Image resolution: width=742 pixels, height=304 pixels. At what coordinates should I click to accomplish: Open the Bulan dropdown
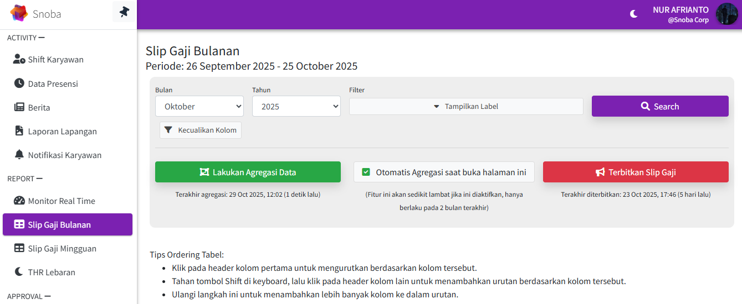pyautogui.click(x=199, y=106)
